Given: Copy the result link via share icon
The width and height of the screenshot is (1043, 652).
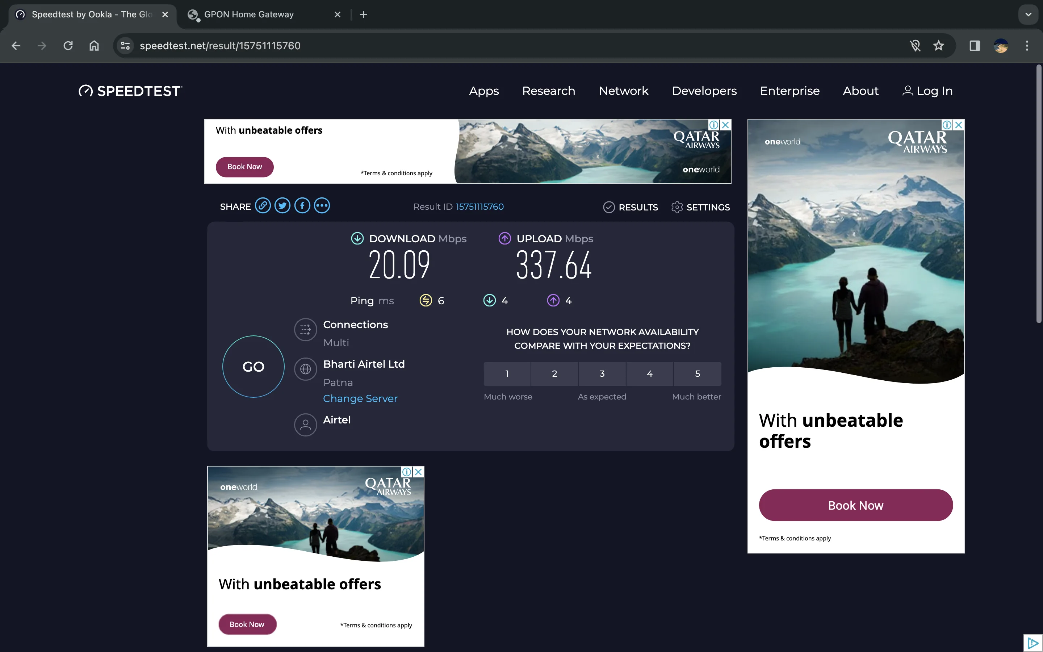Looking at the screenshot, I should click(x=263, y=206).
